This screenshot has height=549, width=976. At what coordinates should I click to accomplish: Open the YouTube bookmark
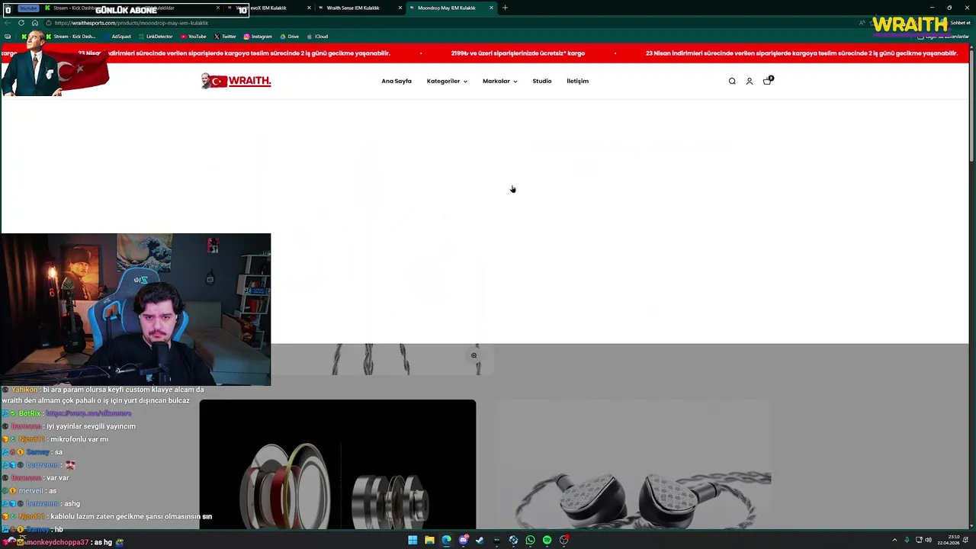pos(193,37)
